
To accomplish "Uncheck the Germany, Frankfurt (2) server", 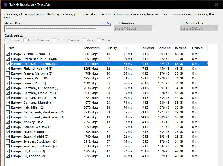I will click(8, 93).
